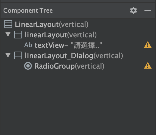This screenshot has width=156, height=135.
Task: Click the divider above the Component Tree header
Action: pyautogui.click(x=78, y=2)
